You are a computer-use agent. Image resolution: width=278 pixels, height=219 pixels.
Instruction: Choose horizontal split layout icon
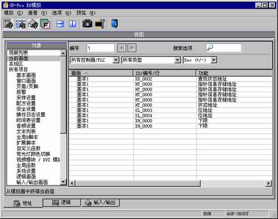(60, 24)
